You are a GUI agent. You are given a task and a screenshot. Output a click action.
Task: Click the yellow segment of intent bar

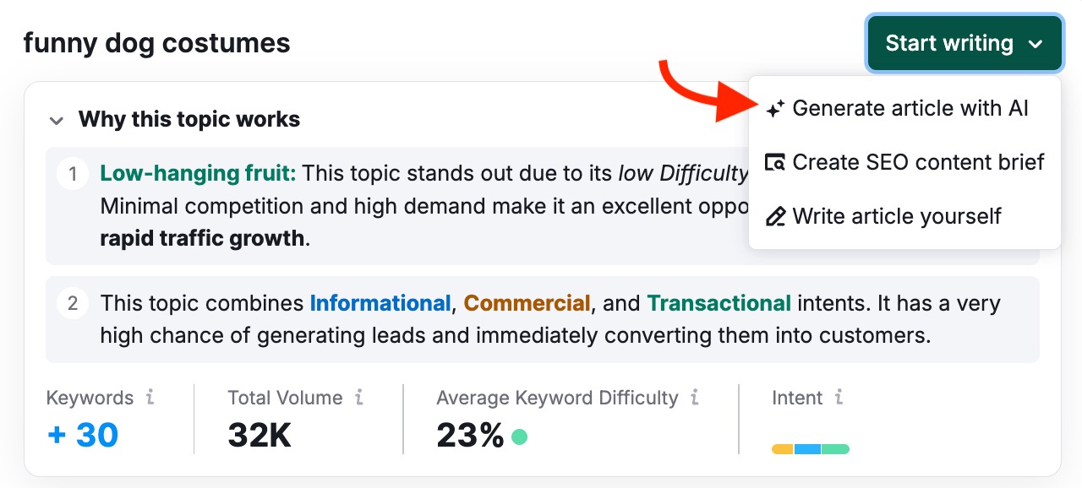click(x=783, y=449)
